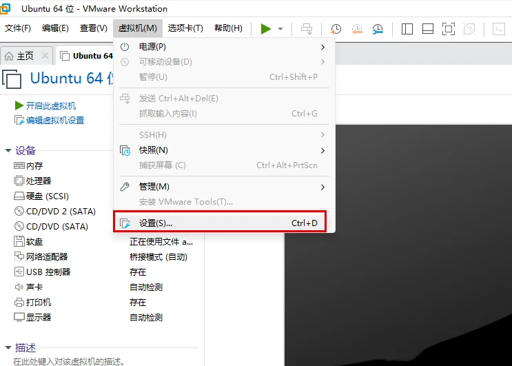Click 编辑虚拟机设置 link
The image size is (512, 366).
click(x=55, y=121)
